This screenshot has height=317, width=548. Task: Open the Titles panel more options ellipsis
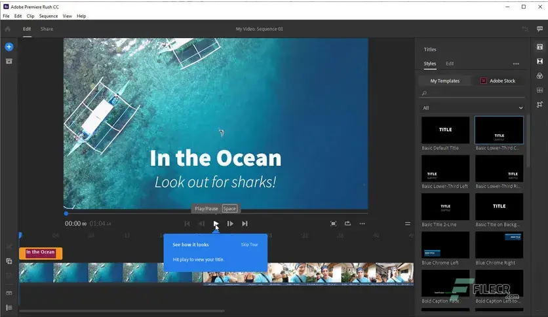[516, 64]
